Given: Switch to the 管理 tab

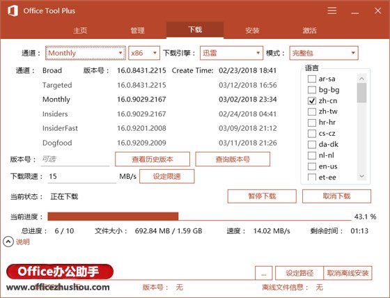Looking at the screenshot, I should [138, 31].
